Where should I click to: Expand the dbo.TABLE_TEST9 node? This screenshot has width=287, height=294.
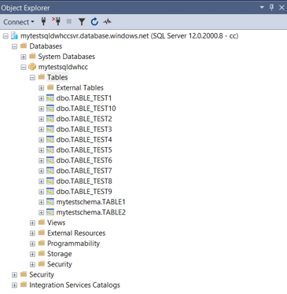[41, 192]
